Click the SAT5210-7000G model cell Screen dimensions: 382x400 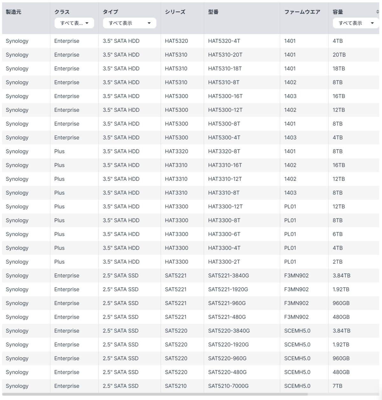[228, 386]
